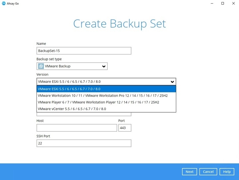
Task: Open Help from the bottom bar
Action: coord(227,172)
